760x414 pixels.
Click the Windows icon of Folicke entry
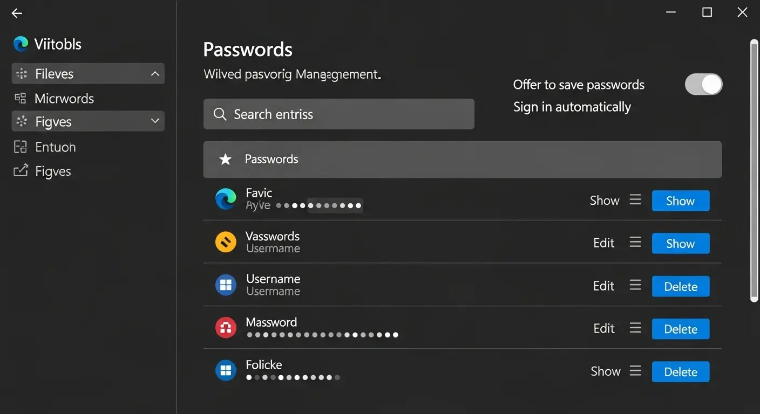tap(226, 370)
